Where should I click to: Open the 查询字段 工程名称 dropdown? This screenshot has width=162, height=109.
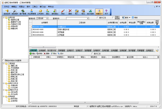pyautogui.click(x=47, y=18)
